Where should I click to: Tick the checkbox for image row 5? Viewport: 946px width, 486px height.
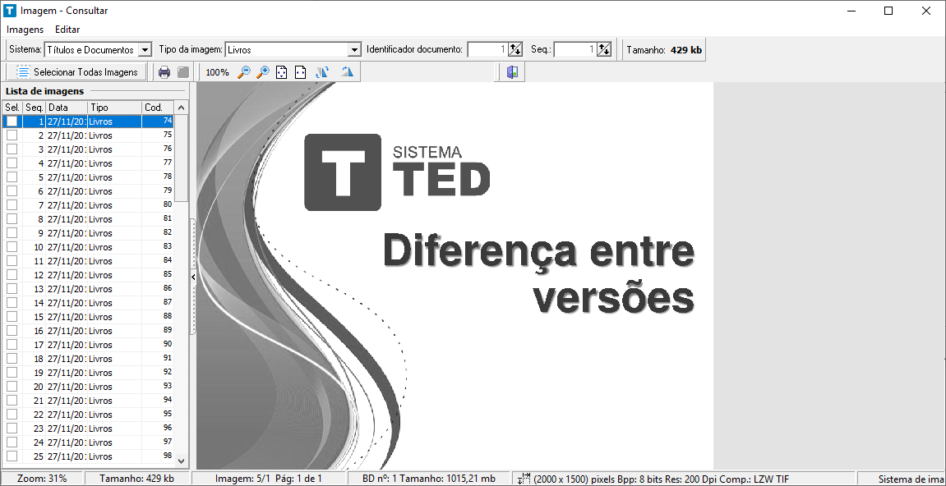point(12,177)
